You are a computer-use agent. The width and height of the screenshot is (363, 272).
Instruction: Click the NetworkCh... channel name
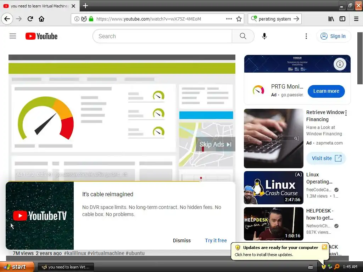coord(318,226)
